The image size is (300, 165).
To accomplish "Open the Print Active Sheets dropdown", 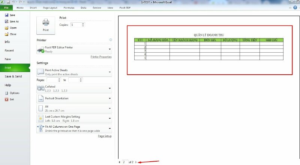I will coord(109,72).
